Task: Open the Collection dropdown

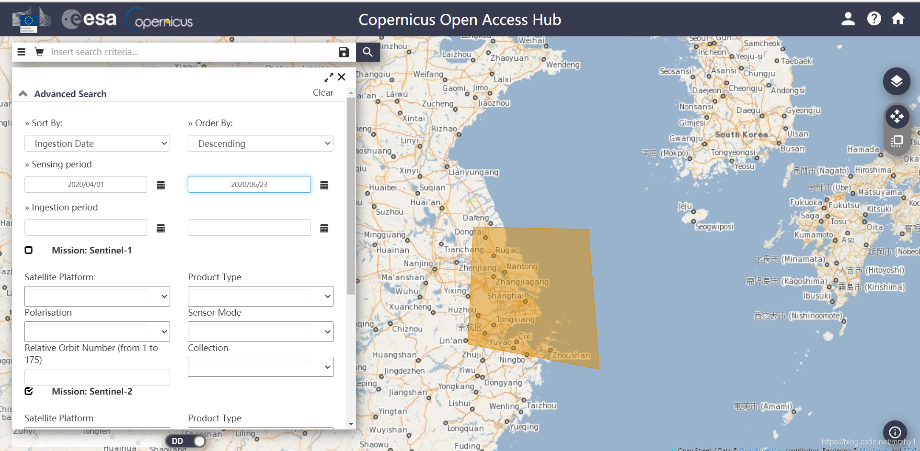Action: point(261,367)
